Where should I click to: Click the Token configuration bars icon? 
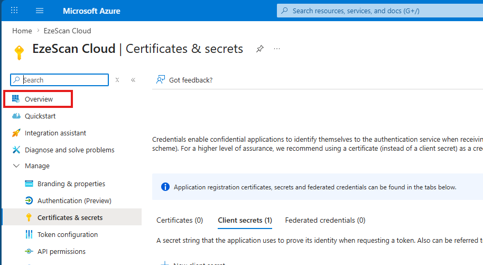tap(29, 234)
